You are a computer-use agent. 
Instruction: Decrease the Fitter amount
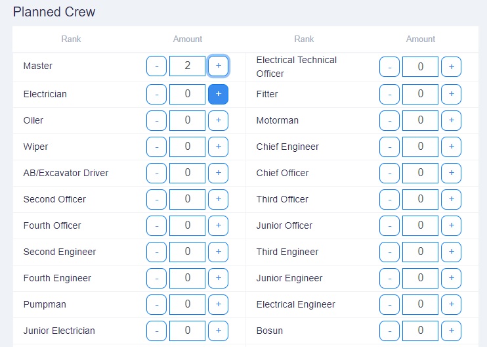(389, 94)
